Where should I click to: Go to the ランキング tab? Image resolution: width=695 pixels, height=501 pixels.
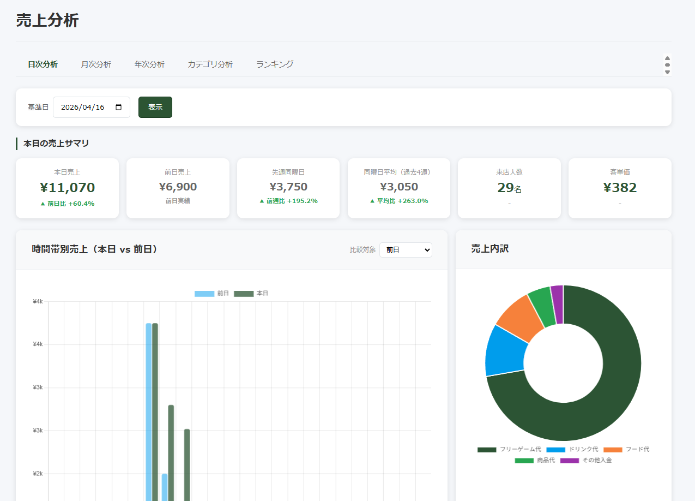[275, 64]
